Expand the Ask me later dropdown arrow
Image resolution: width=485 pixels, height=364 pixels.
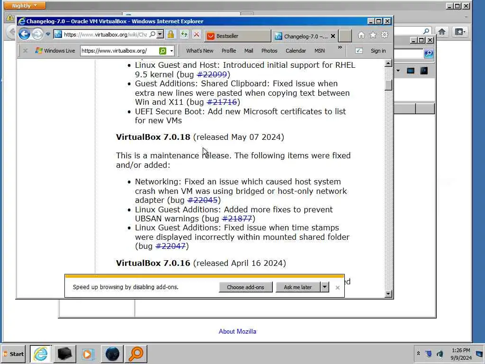324,287
